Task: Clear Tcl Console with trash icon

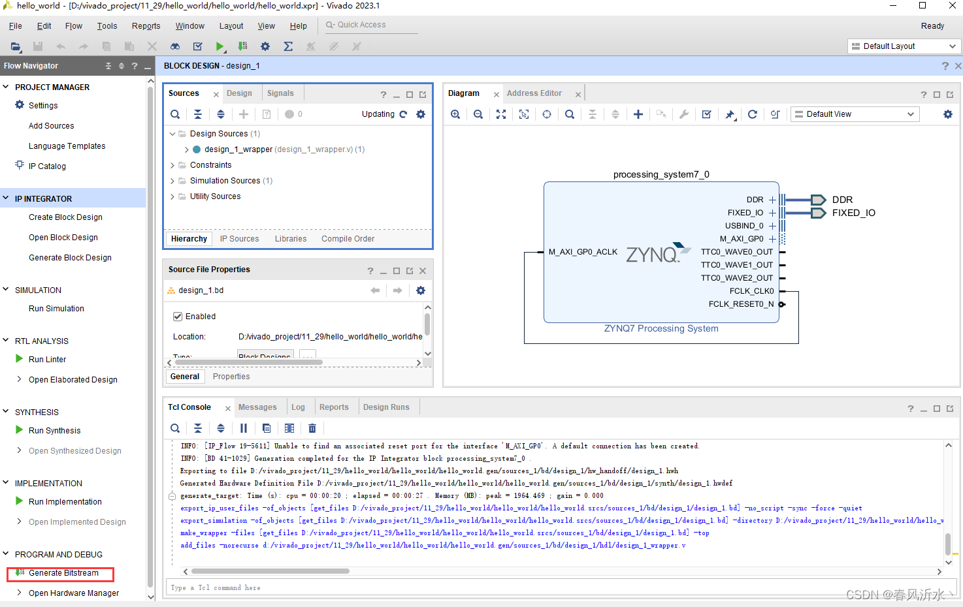Action: [312, 428]
